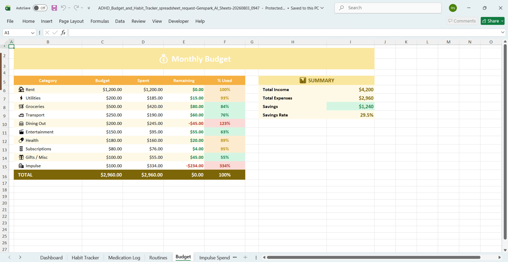Click the Enter checkmark icon in formula bar

[55, 32]
